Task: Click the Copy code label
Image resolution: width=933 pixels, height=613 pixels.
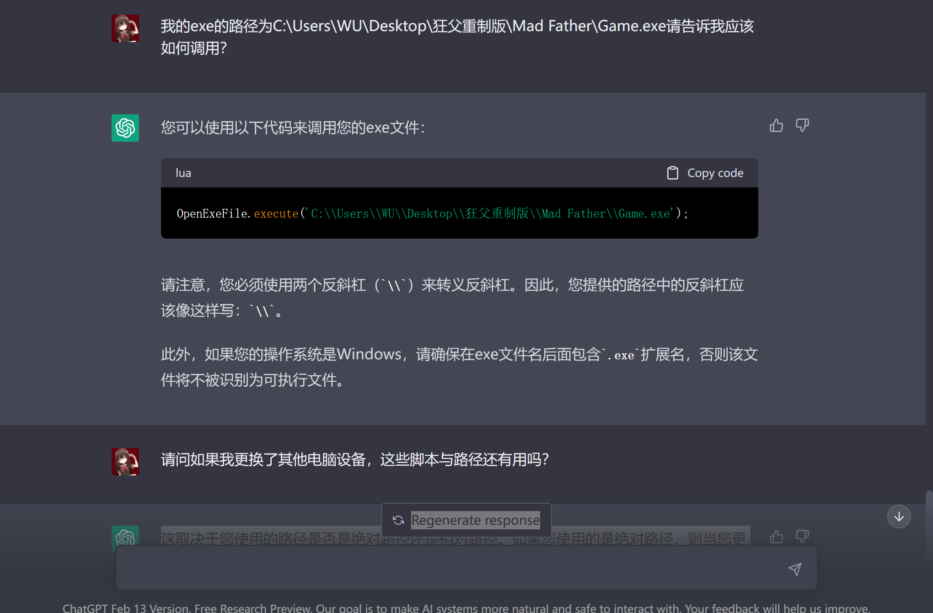Action: pyautogui.click(x=715, y=173)
